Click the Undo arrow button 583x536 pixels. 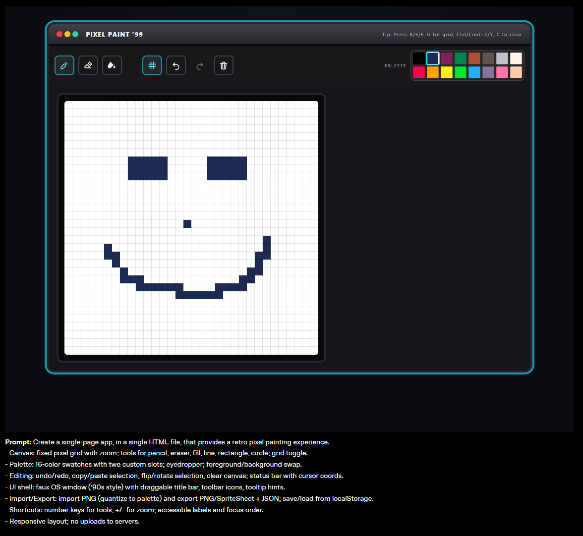pos(176,65)
